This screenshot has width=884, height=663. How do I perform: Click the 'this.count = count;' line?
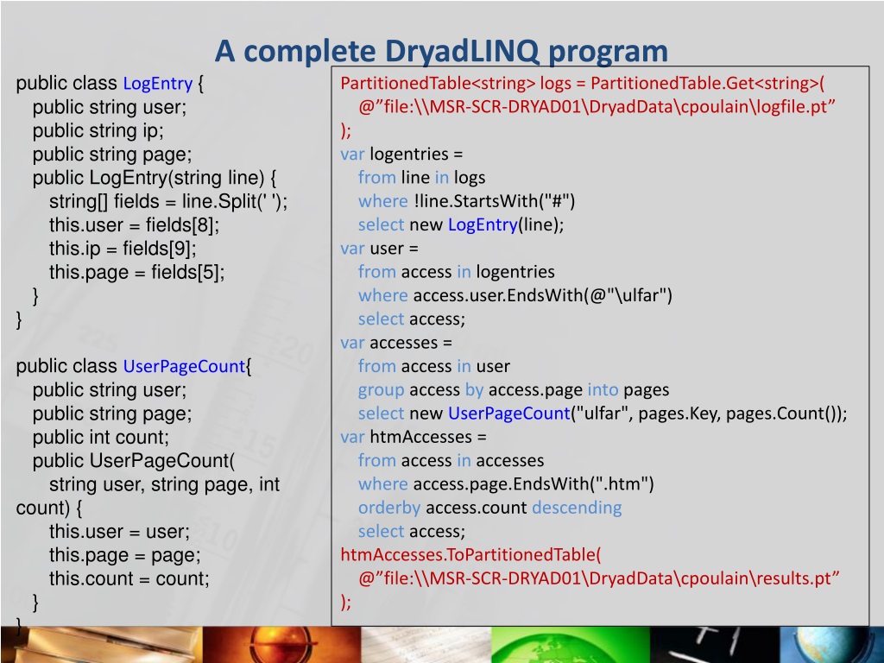(x=129, y=579)
